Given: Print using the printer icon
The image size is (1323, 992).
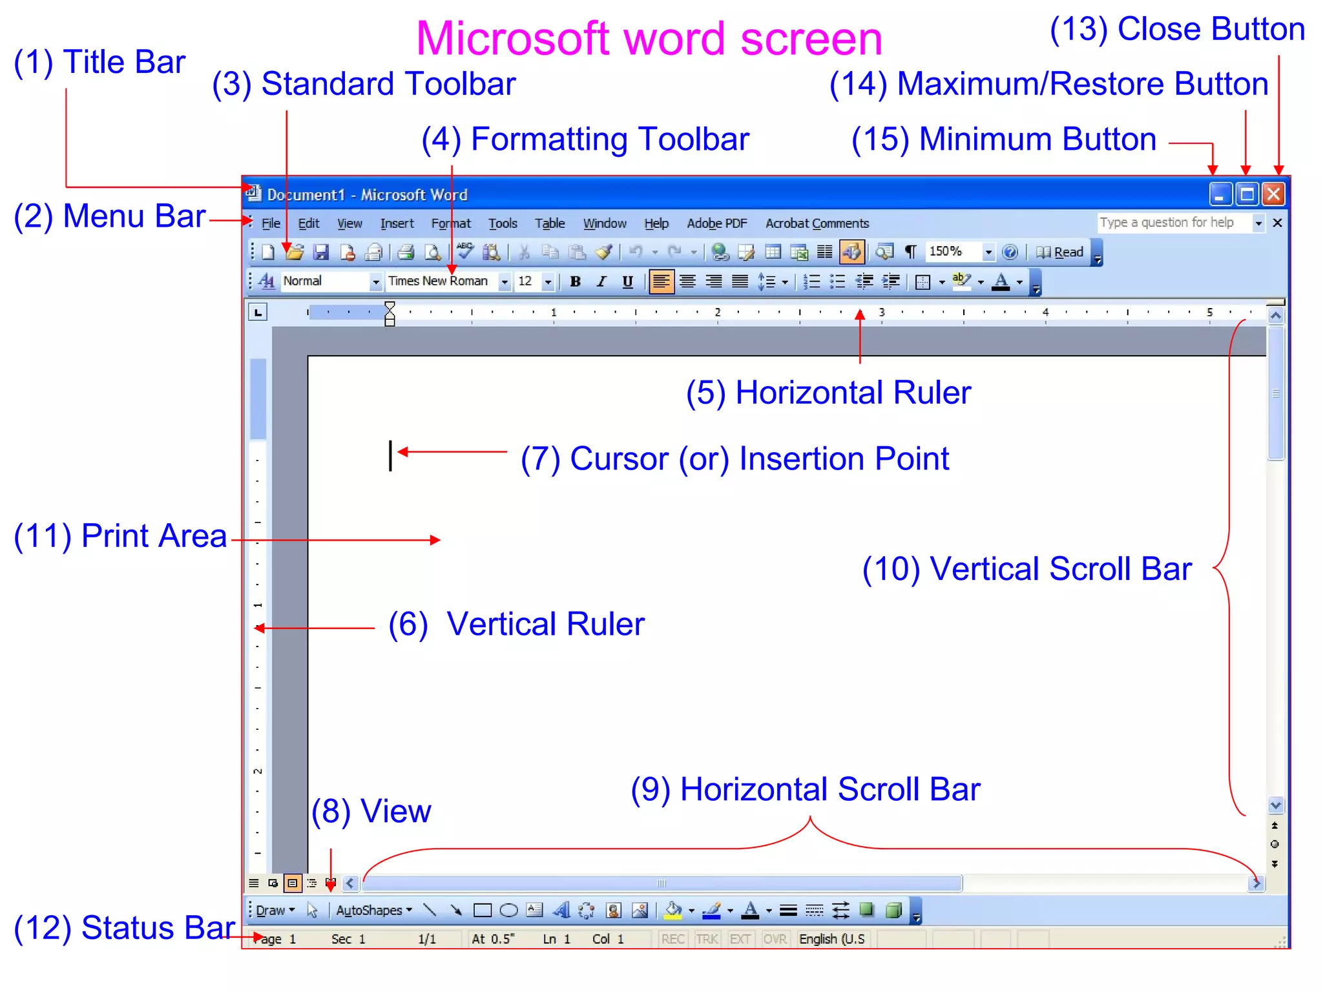Looking at the screenshot, I should tap(406, 253).
